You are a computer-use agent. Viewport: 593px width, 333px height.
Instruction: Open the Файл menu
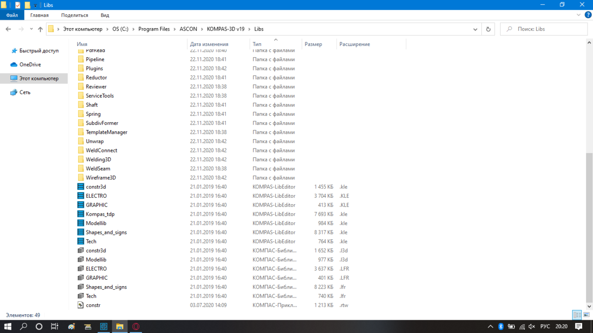tap(12, 15)
